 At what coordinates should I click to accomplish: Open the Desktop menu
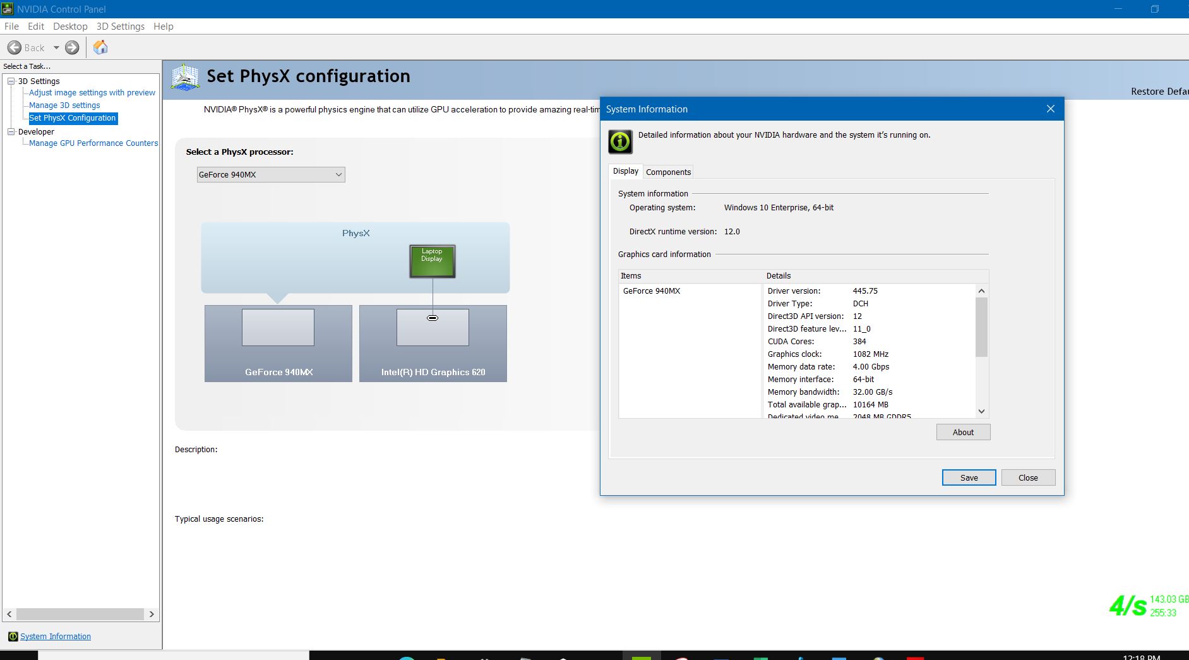[70, 27]
